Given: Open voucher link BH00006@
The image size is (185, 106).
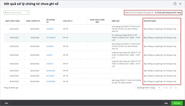Looking at the screenshot, I should coord(51,81).
